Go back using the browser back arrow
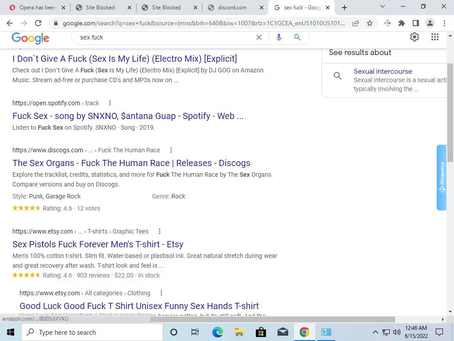The height and width of the screenshot is (341, 454). point(10,23)
